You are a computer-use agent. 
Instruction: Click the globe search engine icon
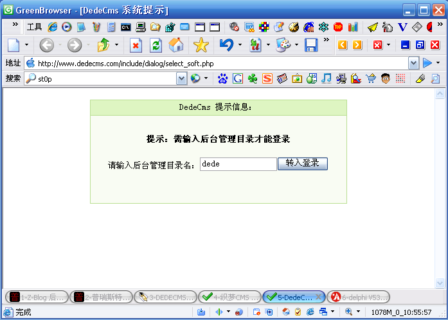[x=195, y=78]
